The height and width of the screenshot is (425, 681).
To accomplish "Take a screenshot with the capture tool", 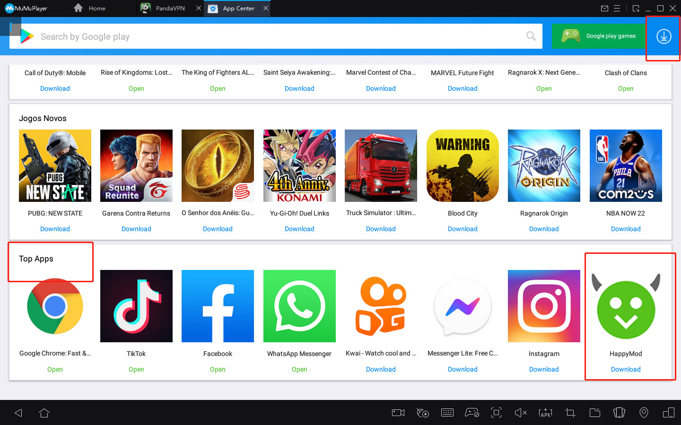I will coord(570,412).
